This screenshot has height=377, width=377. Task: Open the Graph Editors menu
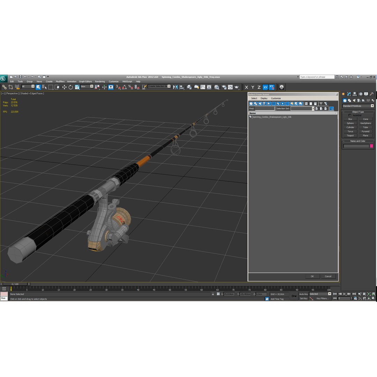pyautogui.click(x=86, y=81)
